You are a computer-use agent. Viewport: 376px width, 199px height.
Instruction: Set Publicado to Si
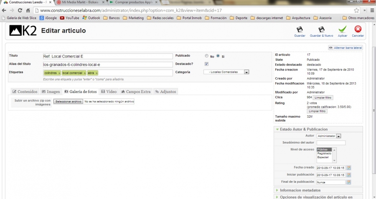218,56
